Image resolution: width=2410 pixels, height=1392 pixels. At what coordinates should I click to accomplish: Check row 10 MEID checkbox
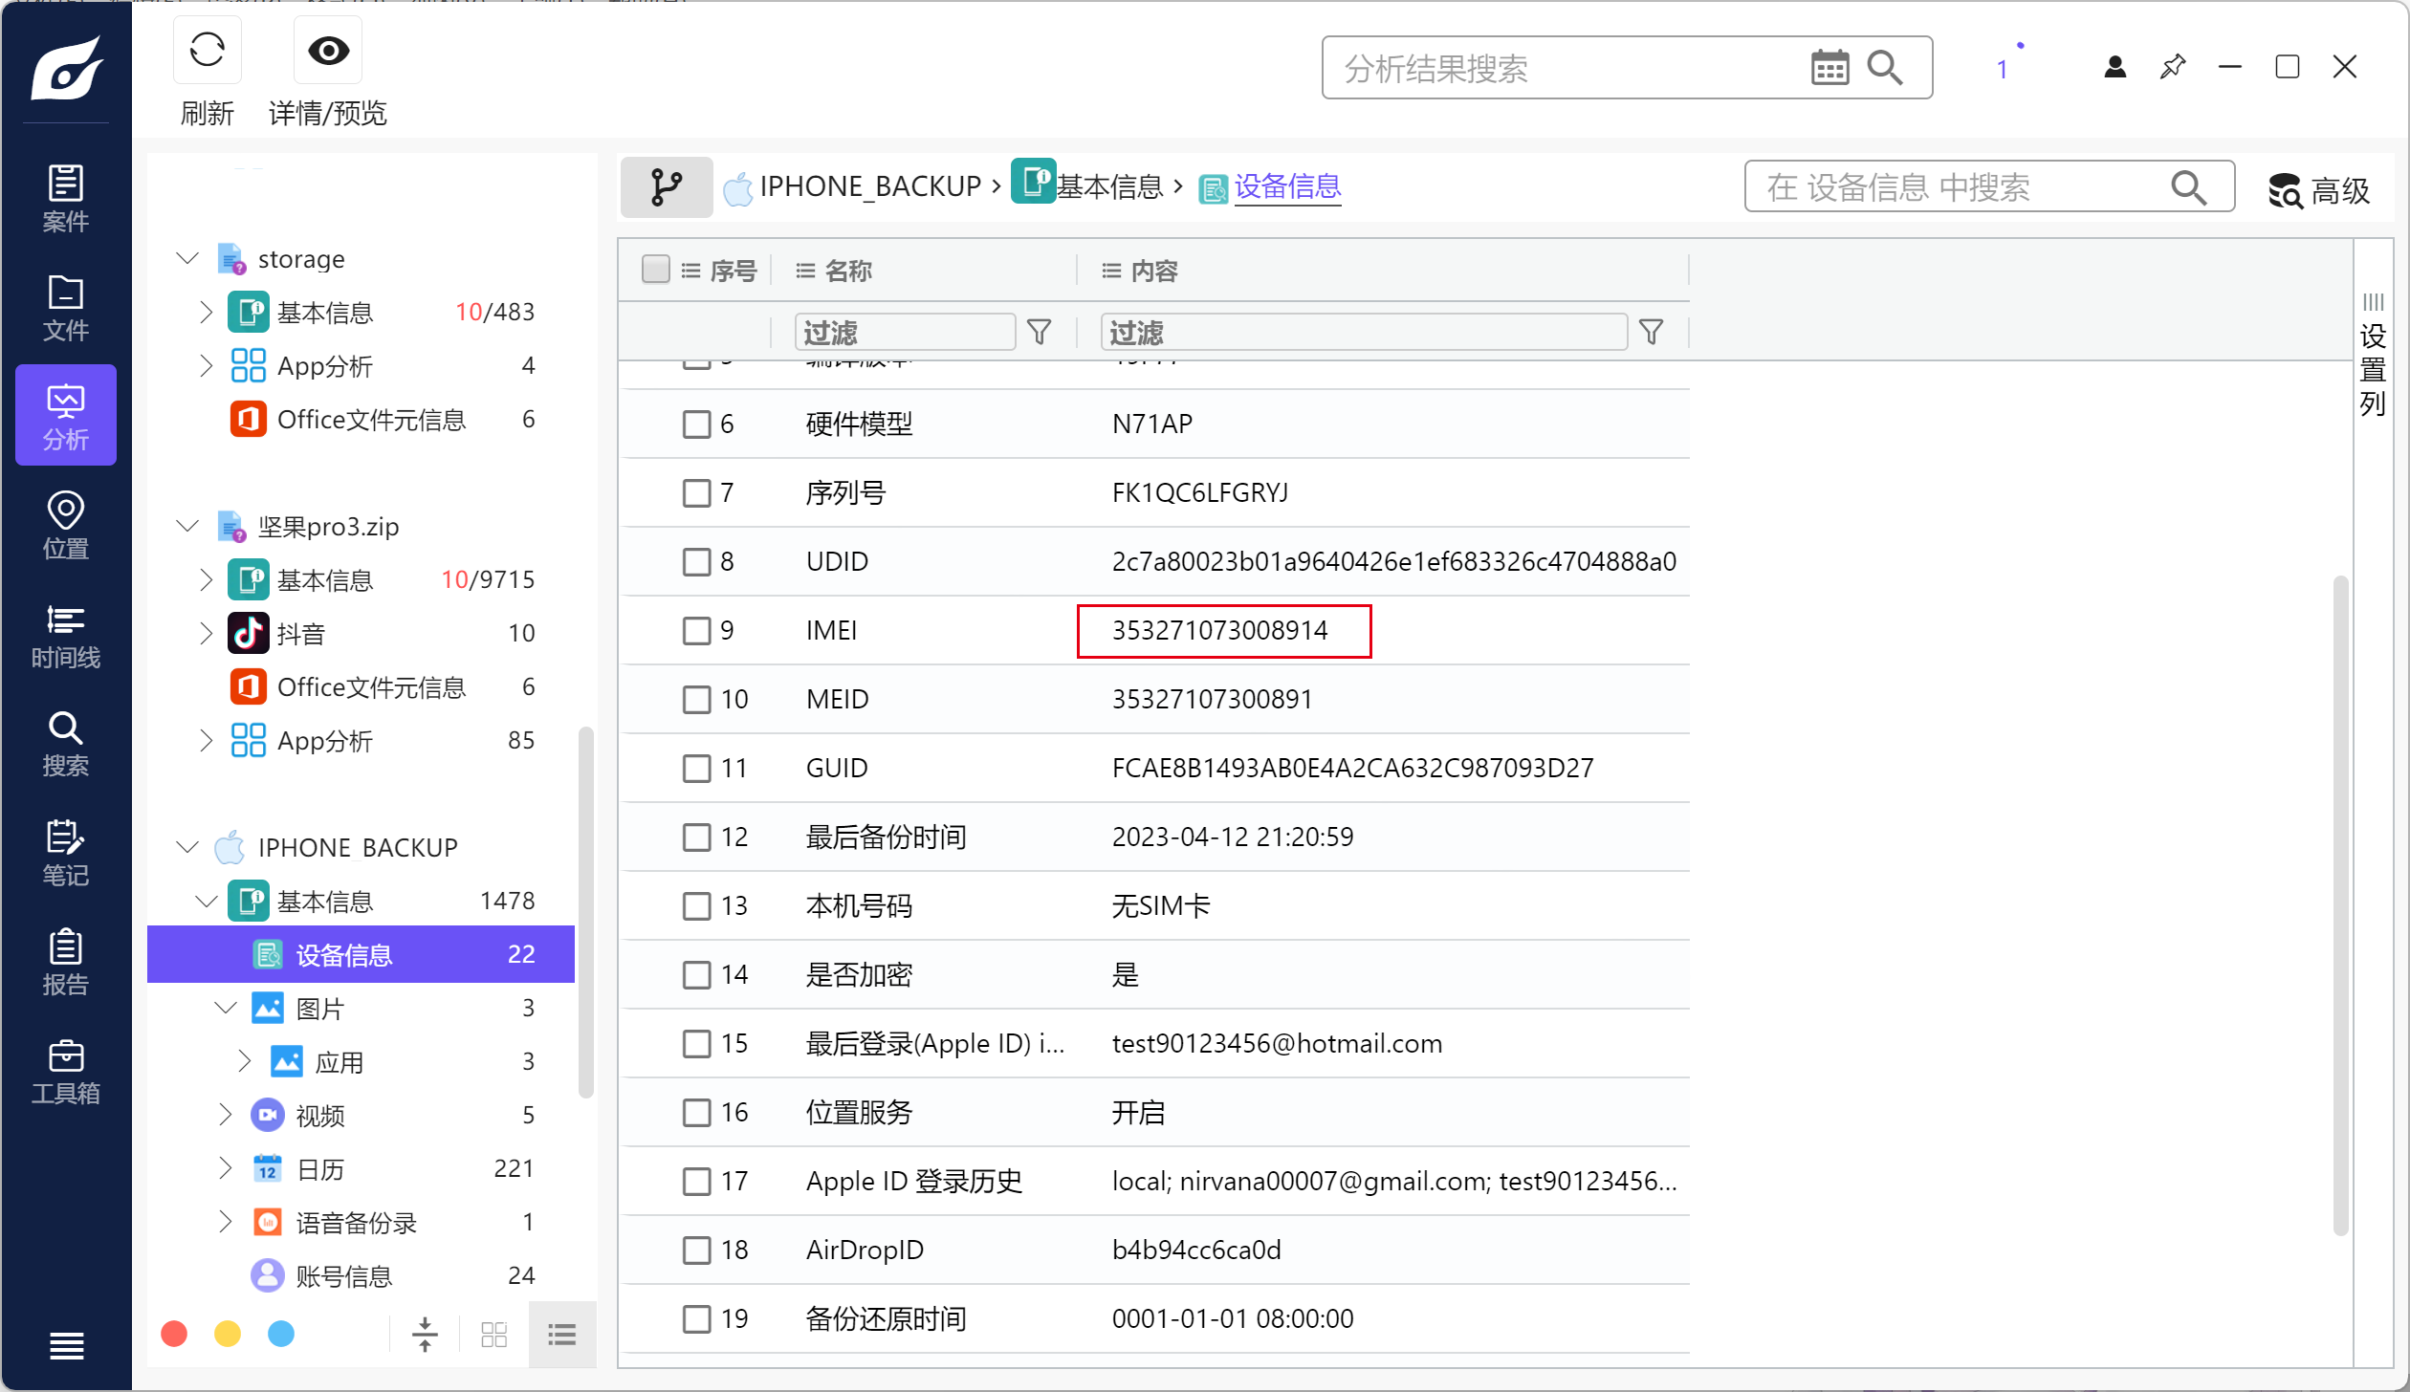(696, 699)
